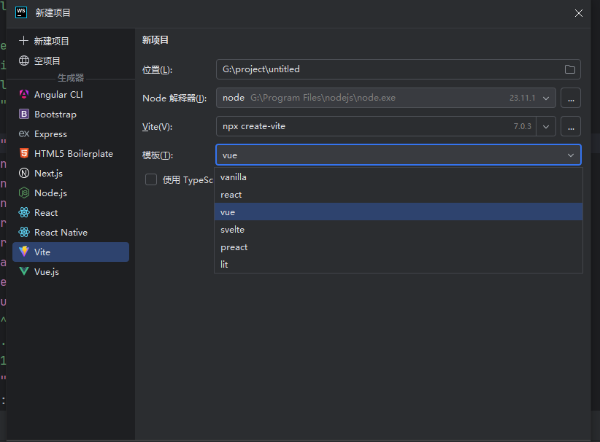Click the plus icon beside 新建项目
600x442 pixels.
(24, 41)
